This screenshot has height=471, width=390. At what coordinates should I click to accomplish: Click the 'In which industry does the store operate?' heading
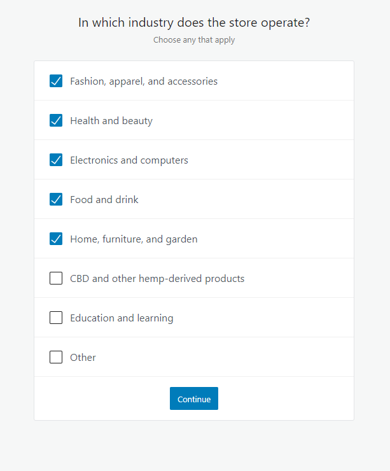[x=194, y=23]
